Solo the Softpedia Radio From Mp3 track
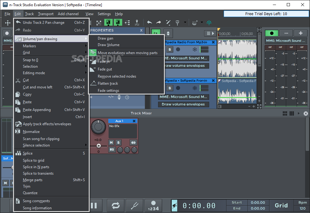Viewport: 310px width, 213px height. 170,49
